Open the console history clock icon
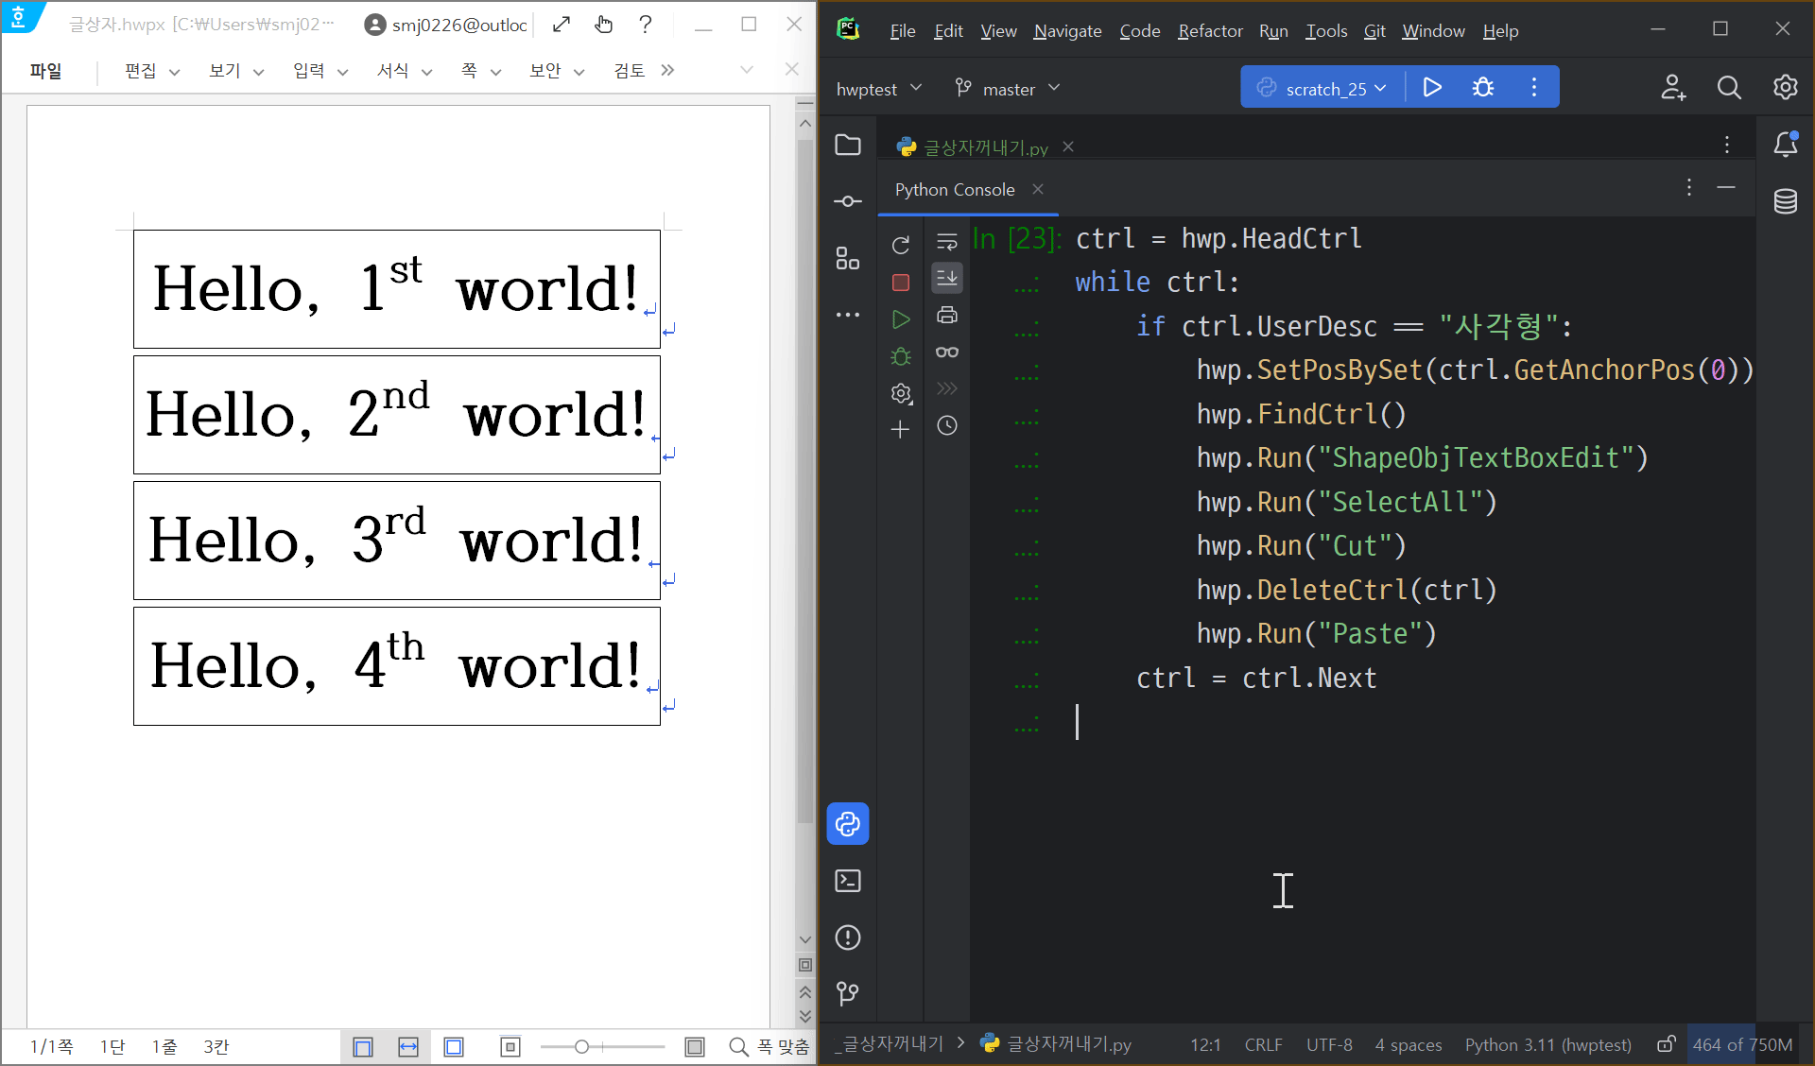This screenshot has width=1815, height=1066. click(946, 425)
